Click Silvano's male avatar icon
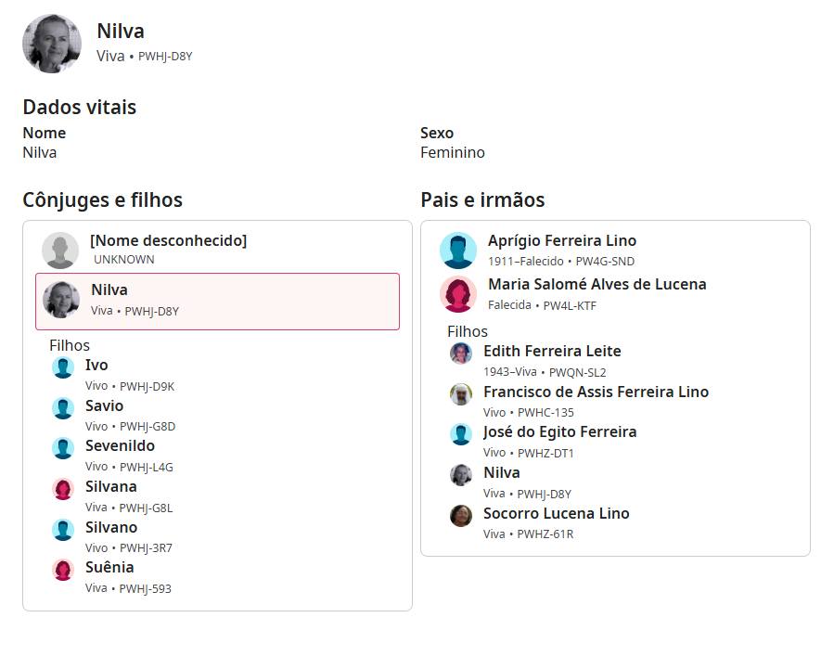The width and height of the screenshot is (834, 656). coord(63,530)
